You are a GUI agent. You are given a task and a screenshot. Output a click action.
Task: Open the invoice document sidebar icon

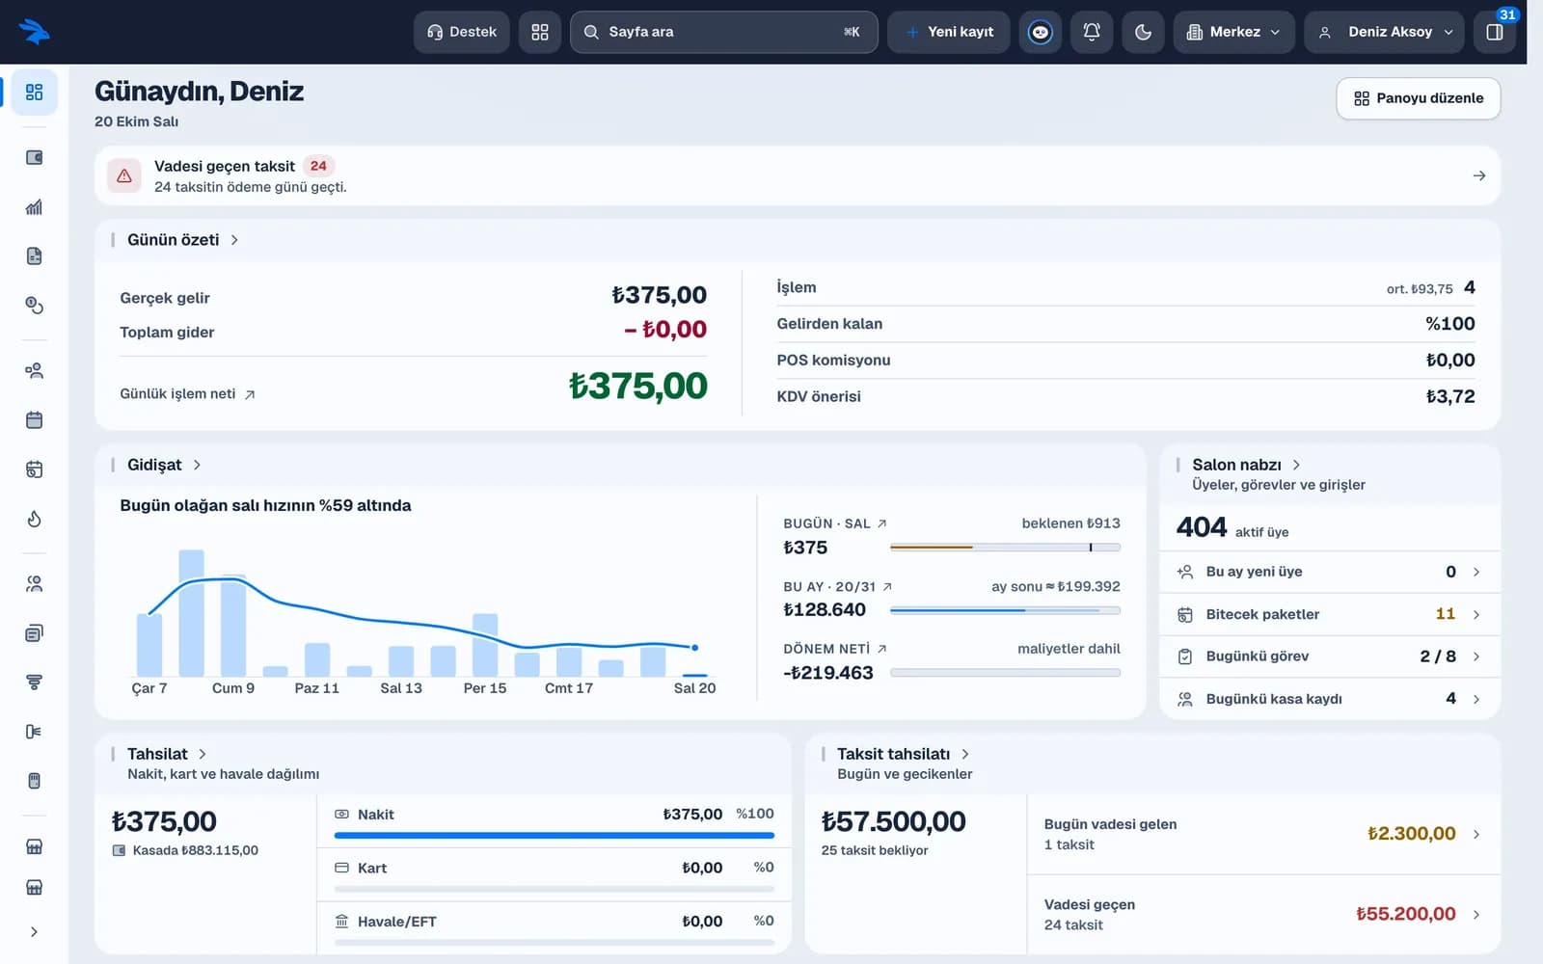[x=34, y=256]
